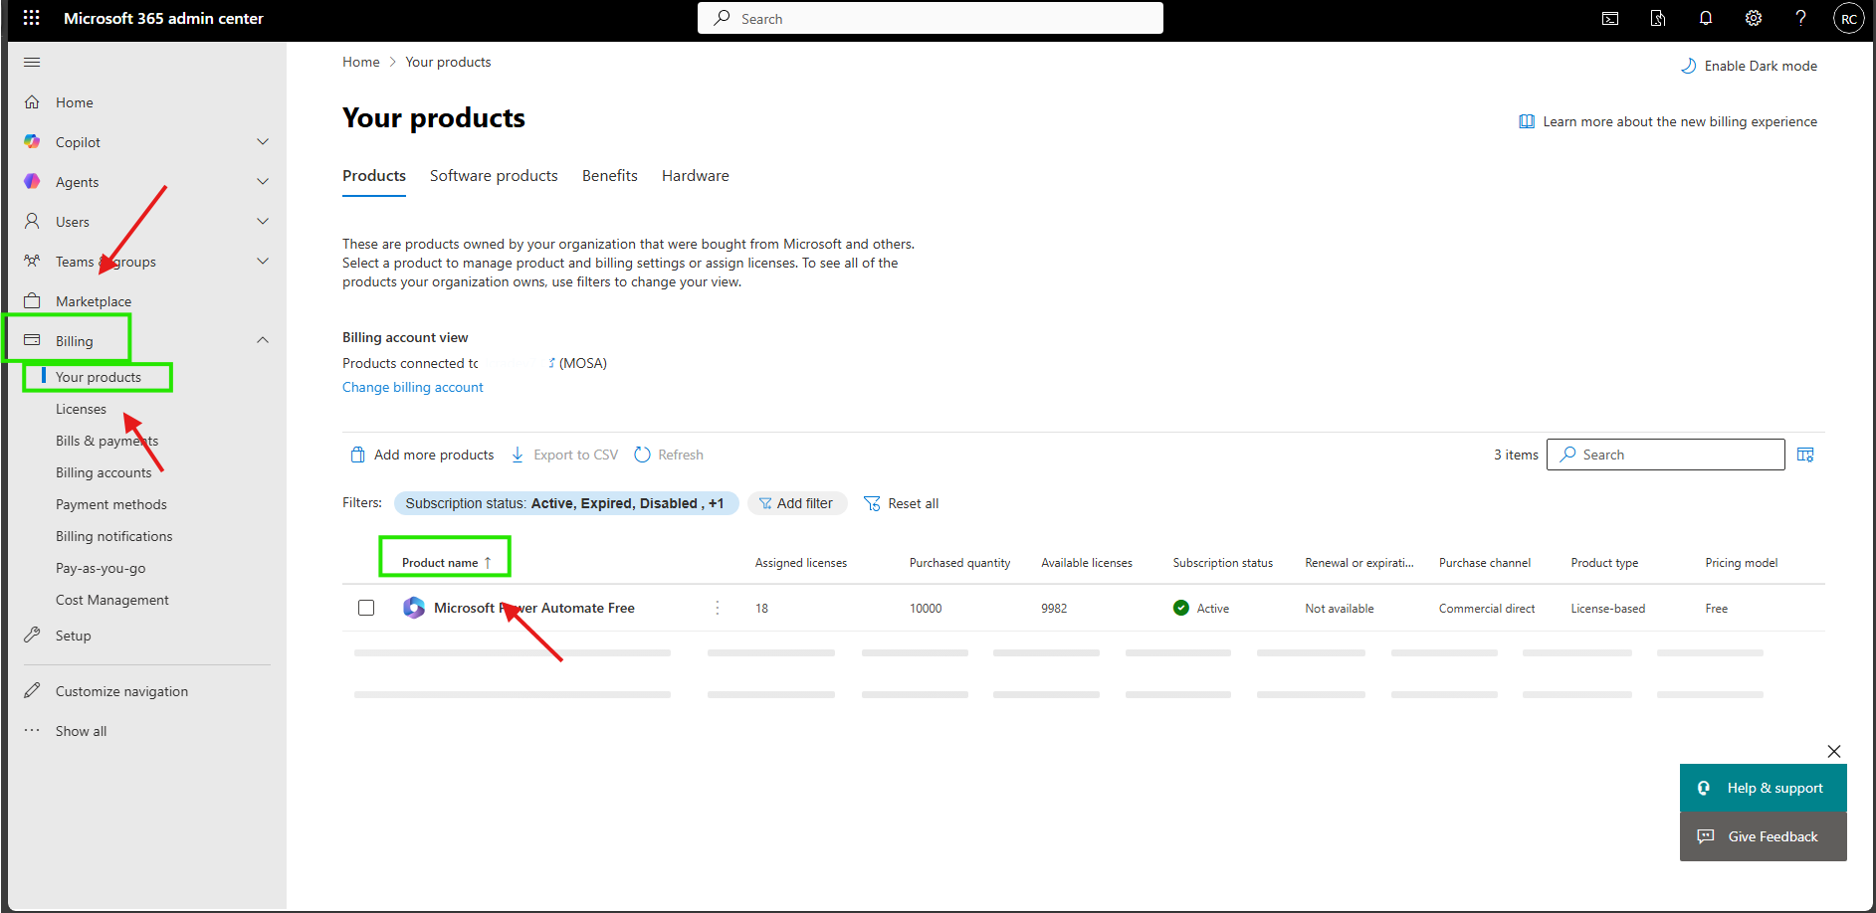Click the book icon beside Learn more
The height and width of the screenshot is (913, 1876).
1527,121
